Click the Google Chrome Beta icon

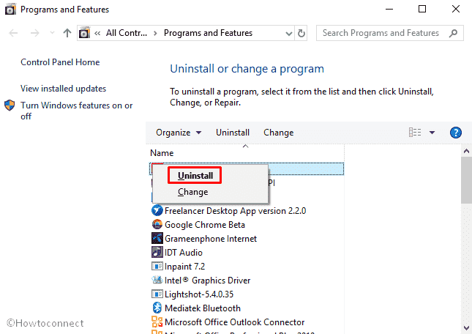coord(157,224)
